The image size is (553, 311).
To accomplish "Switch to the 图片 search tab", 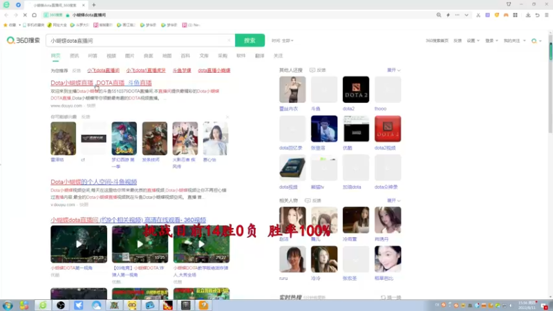I will coord(129,56).
